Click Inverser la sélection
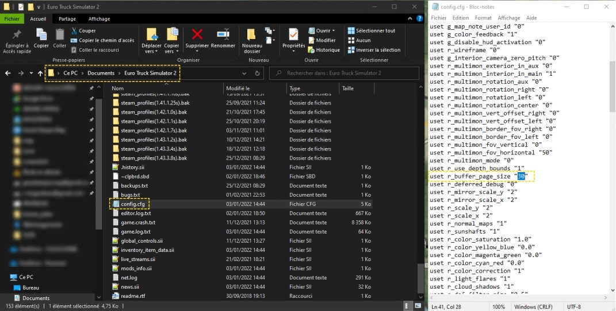The width and height of the screenshot is (616, 311). coord(374,50)
